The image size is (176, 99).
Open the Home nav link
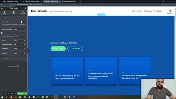(x=139, y=11)
